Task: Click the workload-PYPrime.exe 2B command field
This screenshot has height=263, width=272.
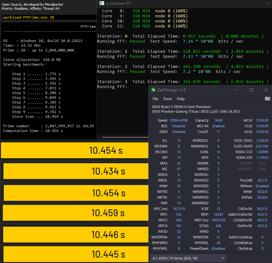Action: (x=49, y=17)
